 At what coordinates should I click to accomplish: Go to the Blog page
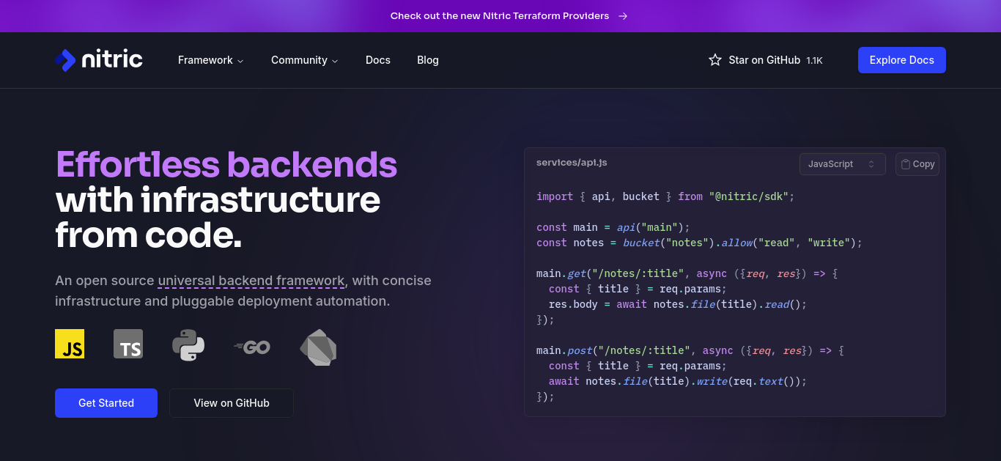coord(428,60)
